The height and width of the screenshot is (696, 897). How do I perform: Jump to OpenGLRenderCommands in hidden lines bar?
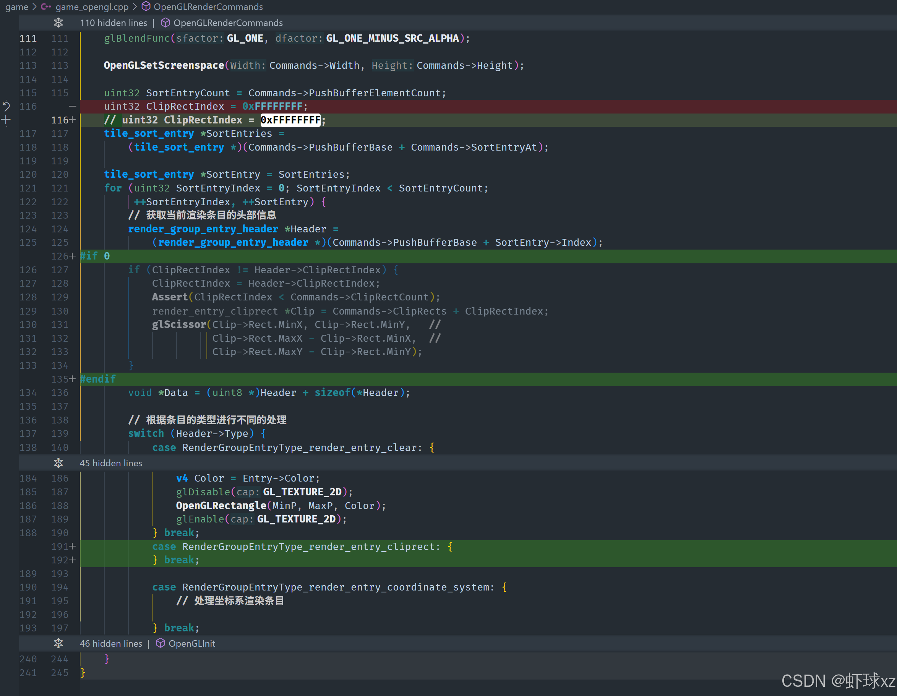click(x=228, y=23)
